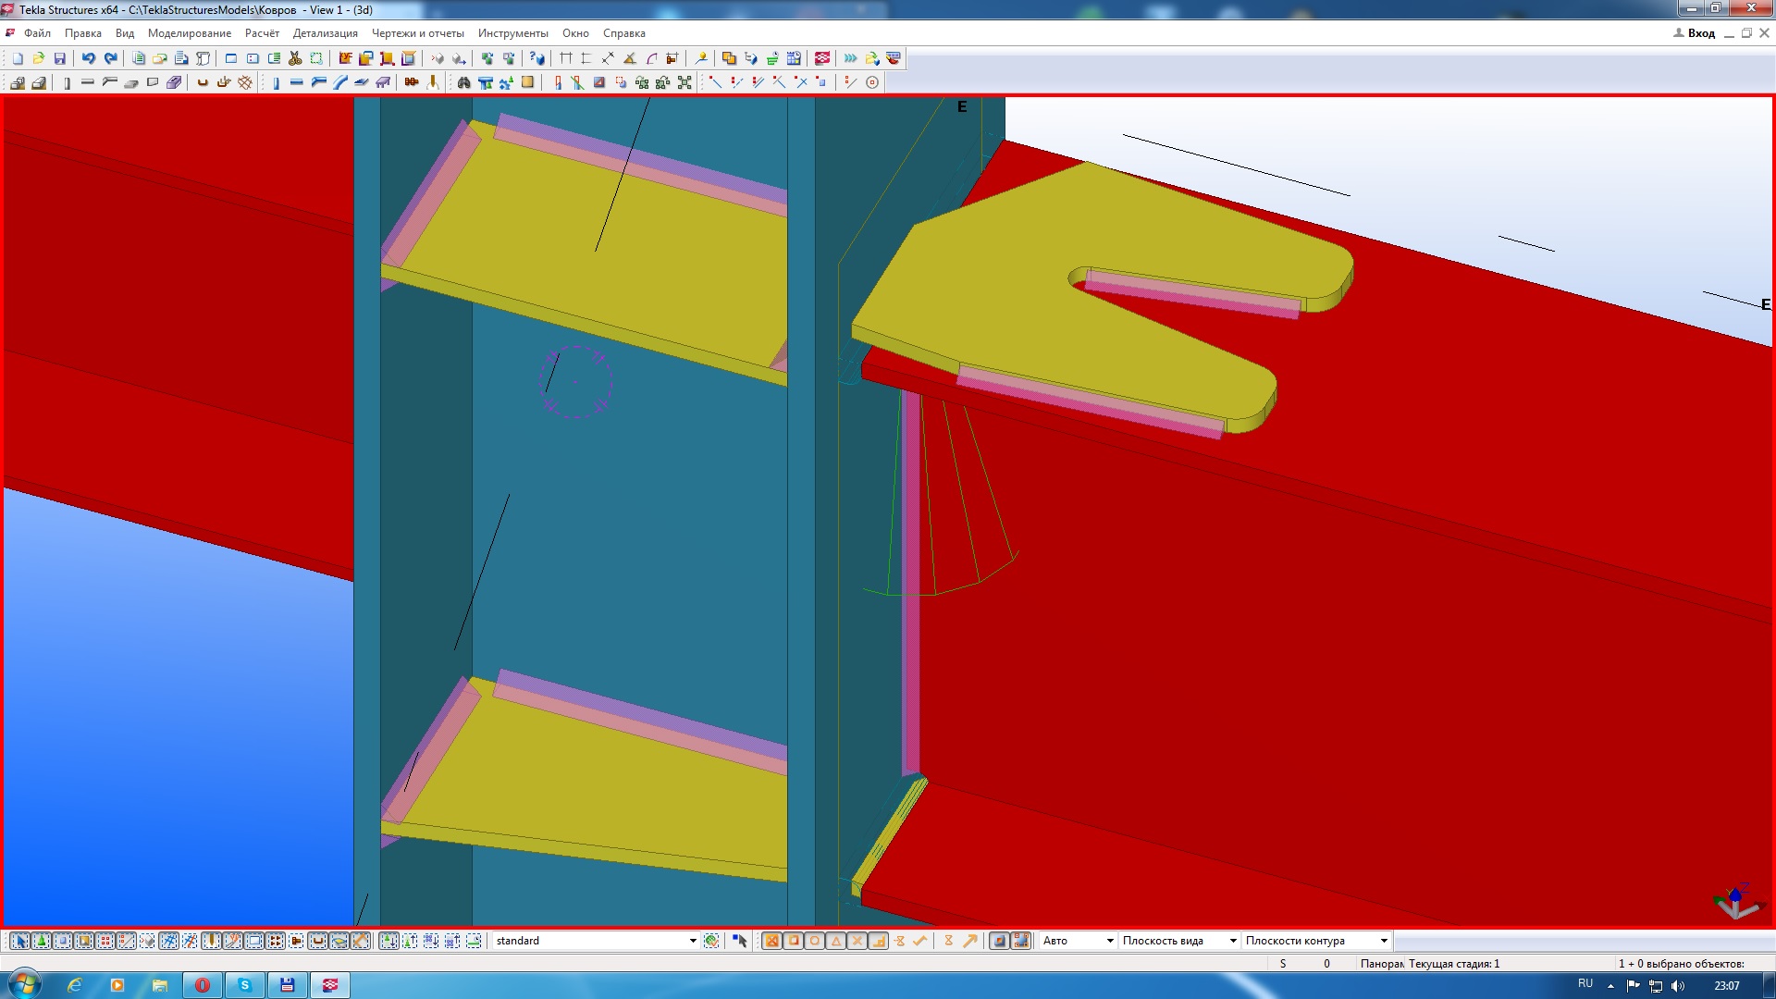Open the Плоскость вида dropdown
The width and height of the screenshot is (1776, 999).
(x=1232, y=941)
